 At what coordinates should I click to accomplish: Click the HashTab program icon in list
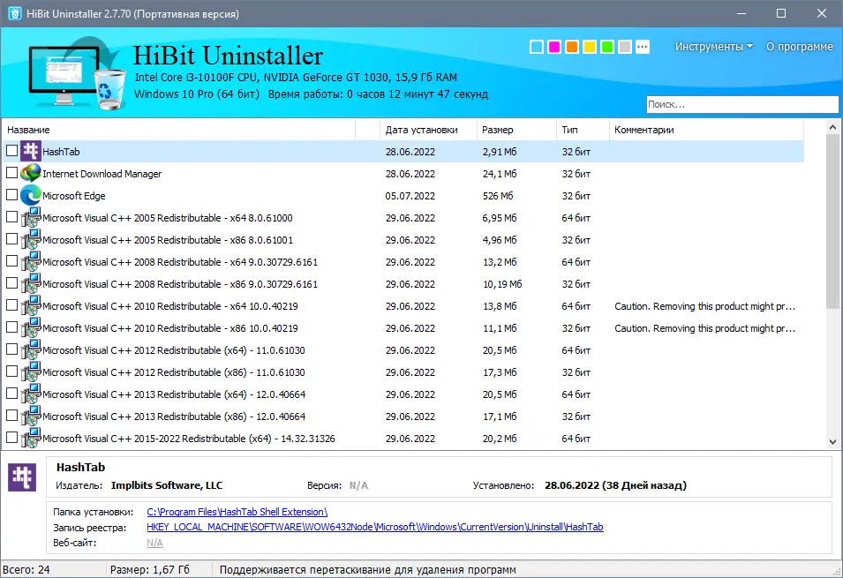31,151
